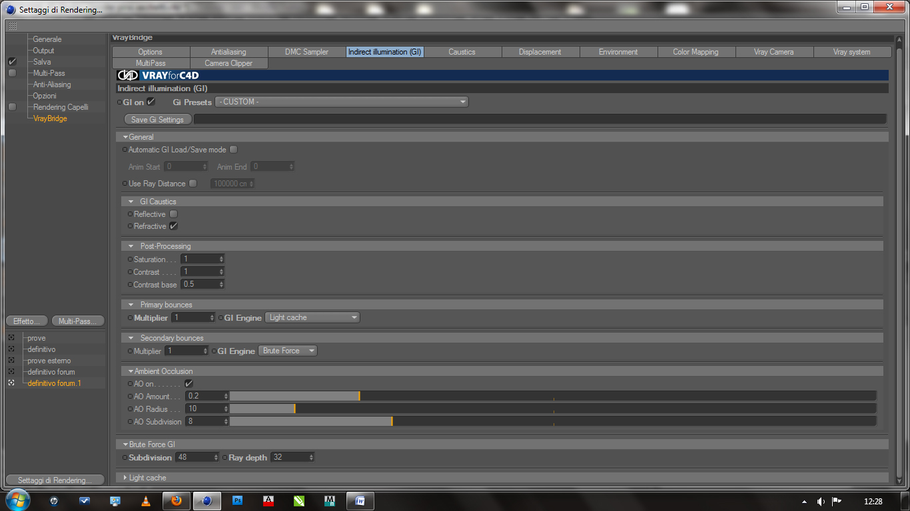Launch VLC media player from taskbar
This screenshot has width=910, height=511.
[x=146, y=501]
